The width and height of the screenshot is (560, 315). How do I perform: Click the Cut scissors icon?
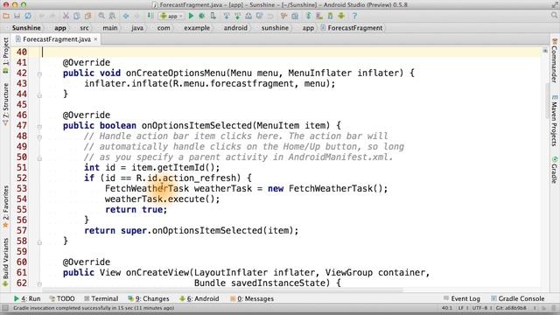click(66, 16)
